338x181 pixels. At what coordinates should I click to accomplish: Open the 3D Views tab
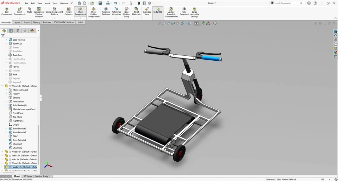coord(27,176)
